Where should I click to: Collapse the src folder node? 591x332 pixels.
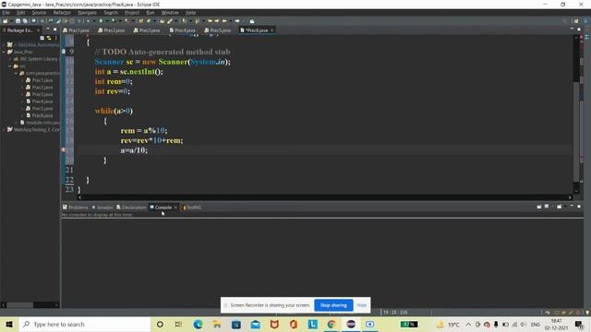(x=10, y=66)
